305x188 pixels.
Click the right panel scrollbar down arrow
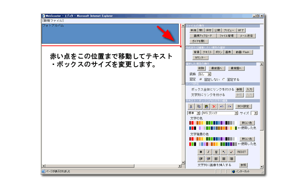coord(261,167)
